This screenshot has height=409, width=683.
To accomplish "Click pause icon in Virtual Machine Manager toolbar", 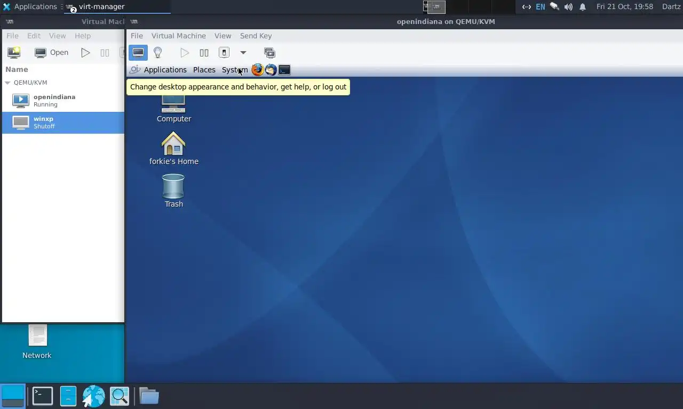I will pos(105,53).
